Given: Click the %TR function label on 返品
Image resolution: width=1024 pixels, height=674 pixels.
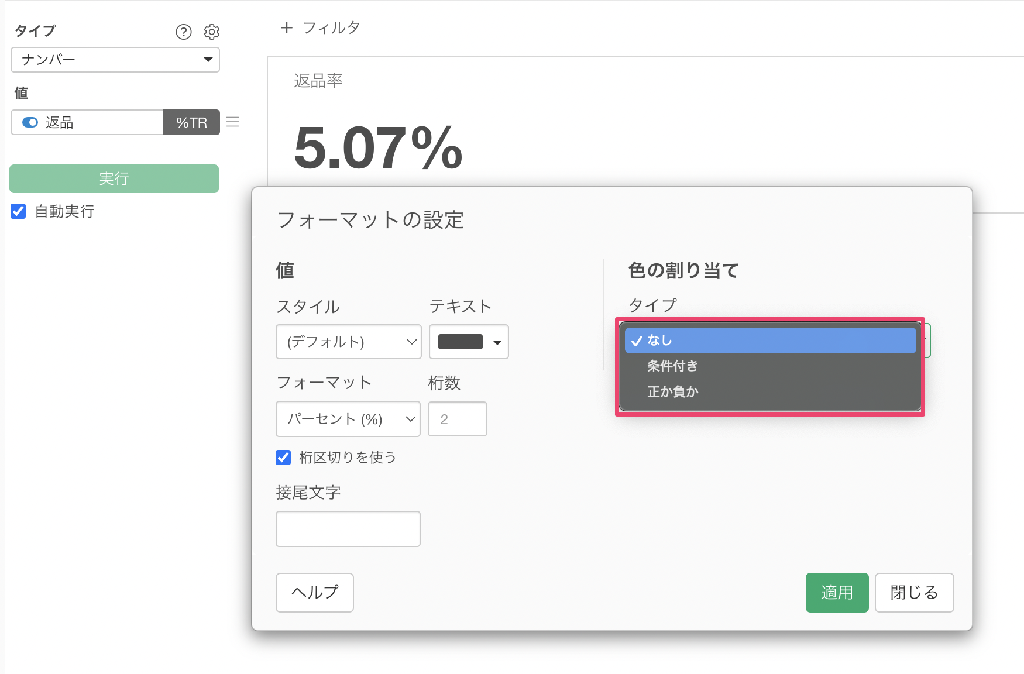Looking at the screenshot, I should click(x=191, y=122).
